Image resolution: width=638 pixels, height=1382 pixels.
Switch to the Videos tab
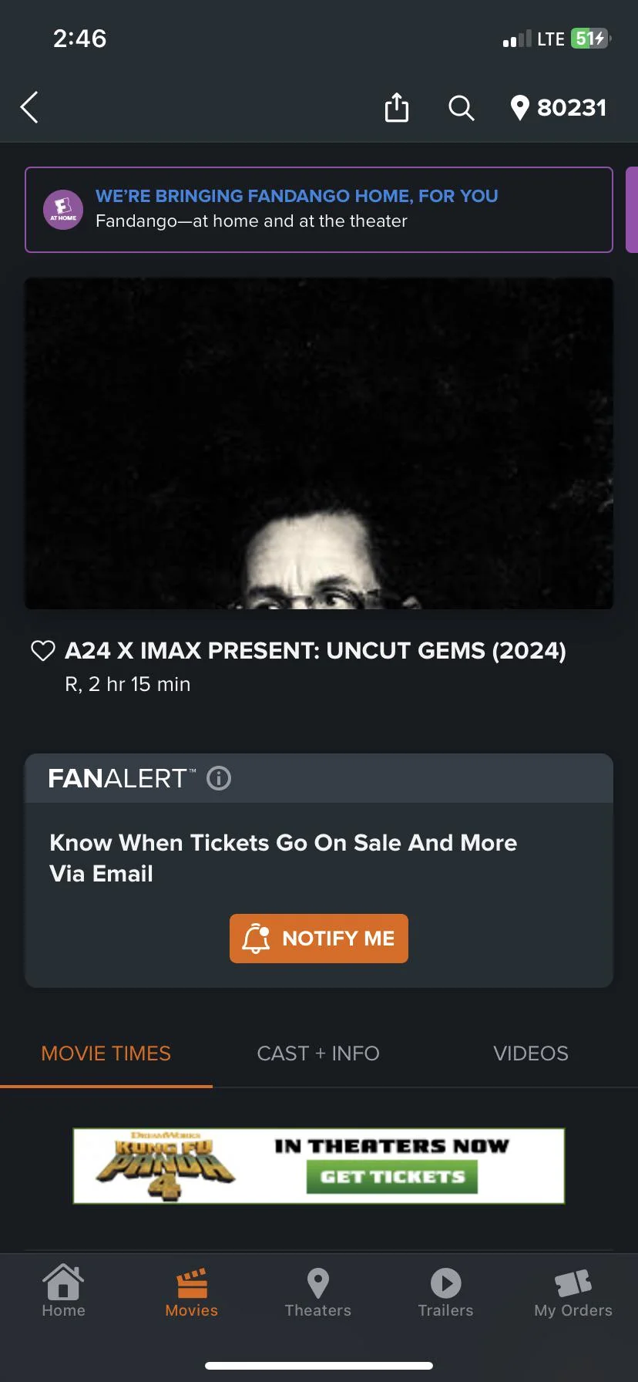(531, 1053)
